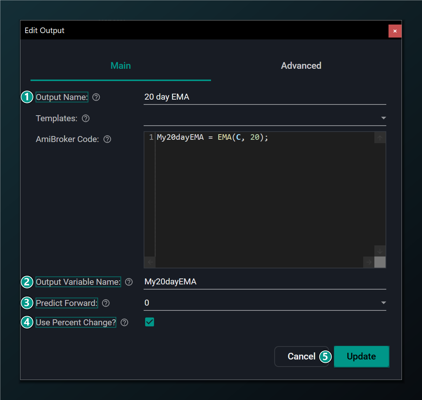
Task: Expand the Predict Forward dropdown
Action: coord(265,303)
